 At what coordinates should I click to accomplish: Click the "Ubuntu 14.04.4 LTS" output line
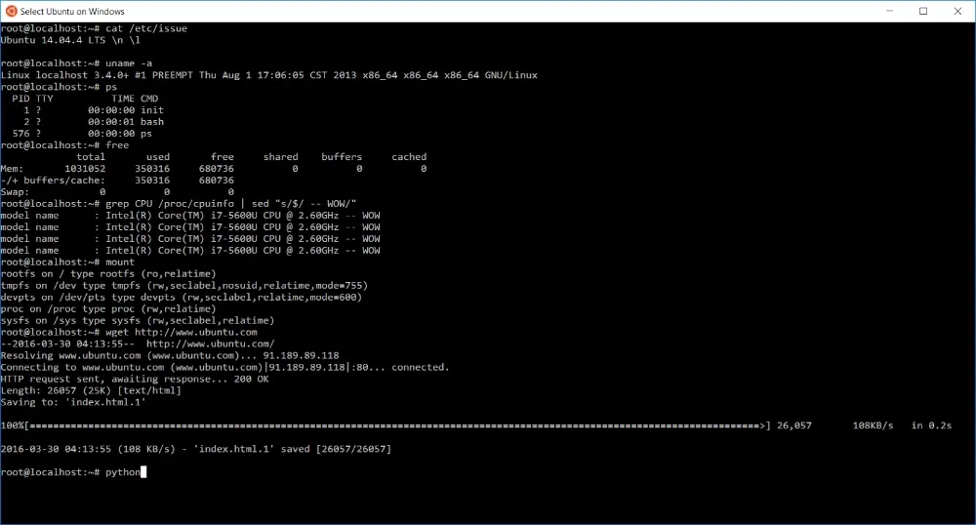pos(70,40)
